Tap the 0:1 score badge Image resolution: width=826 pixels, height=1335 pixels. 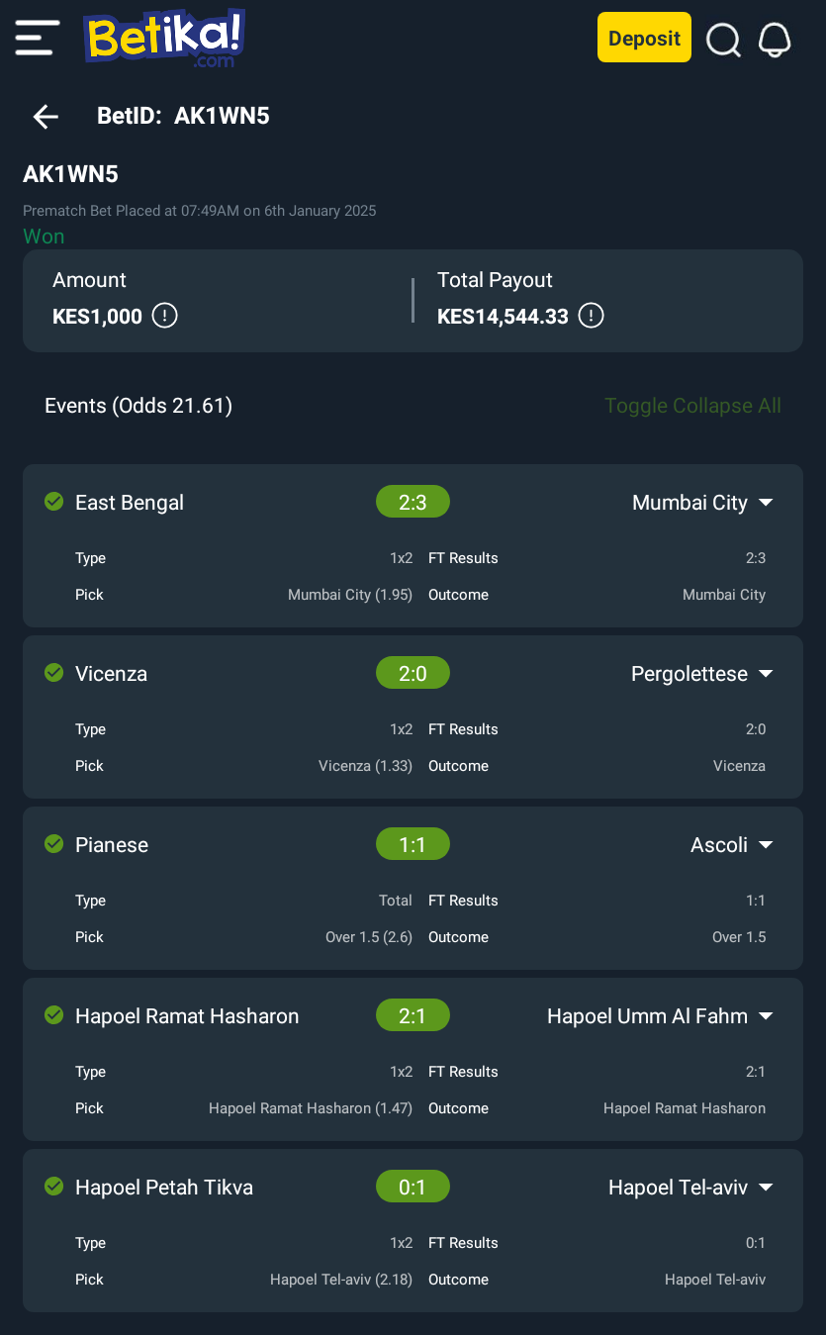pyautogui.click(x=413, y=1187)
